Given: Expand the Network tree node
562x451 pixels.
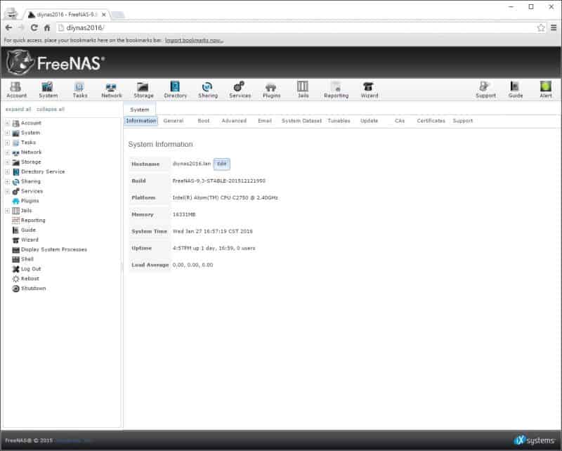Looking at the screenshot, I should (x=7, y=152).
